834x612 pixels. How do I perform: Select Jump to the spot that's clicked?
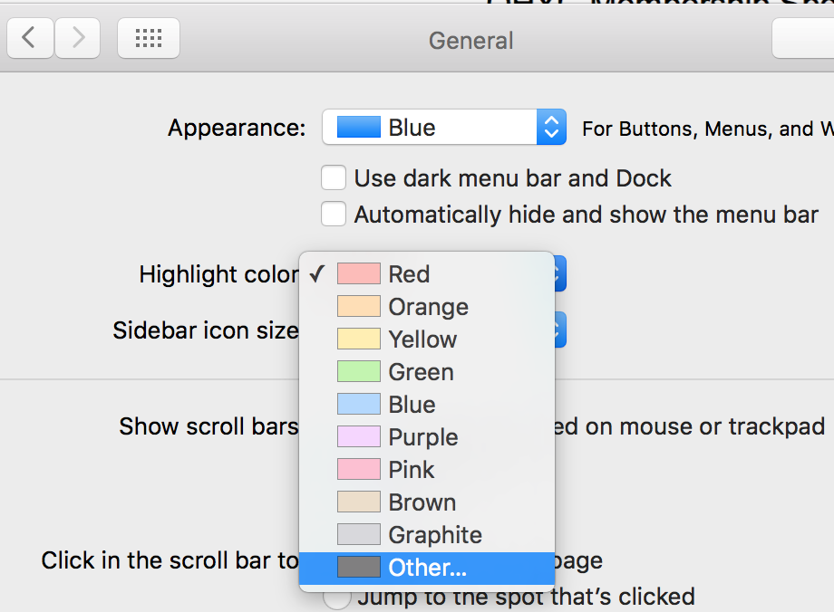337,598
